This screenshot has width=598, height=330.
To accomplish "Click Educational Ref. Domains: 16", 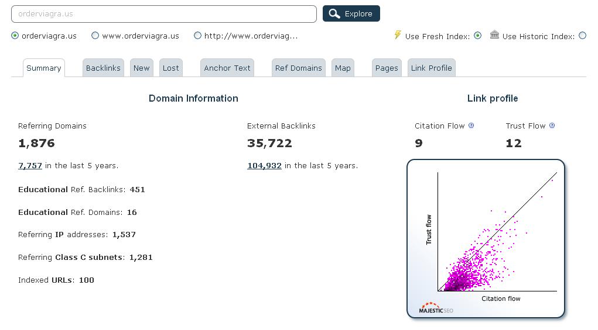I will [77, 212].
